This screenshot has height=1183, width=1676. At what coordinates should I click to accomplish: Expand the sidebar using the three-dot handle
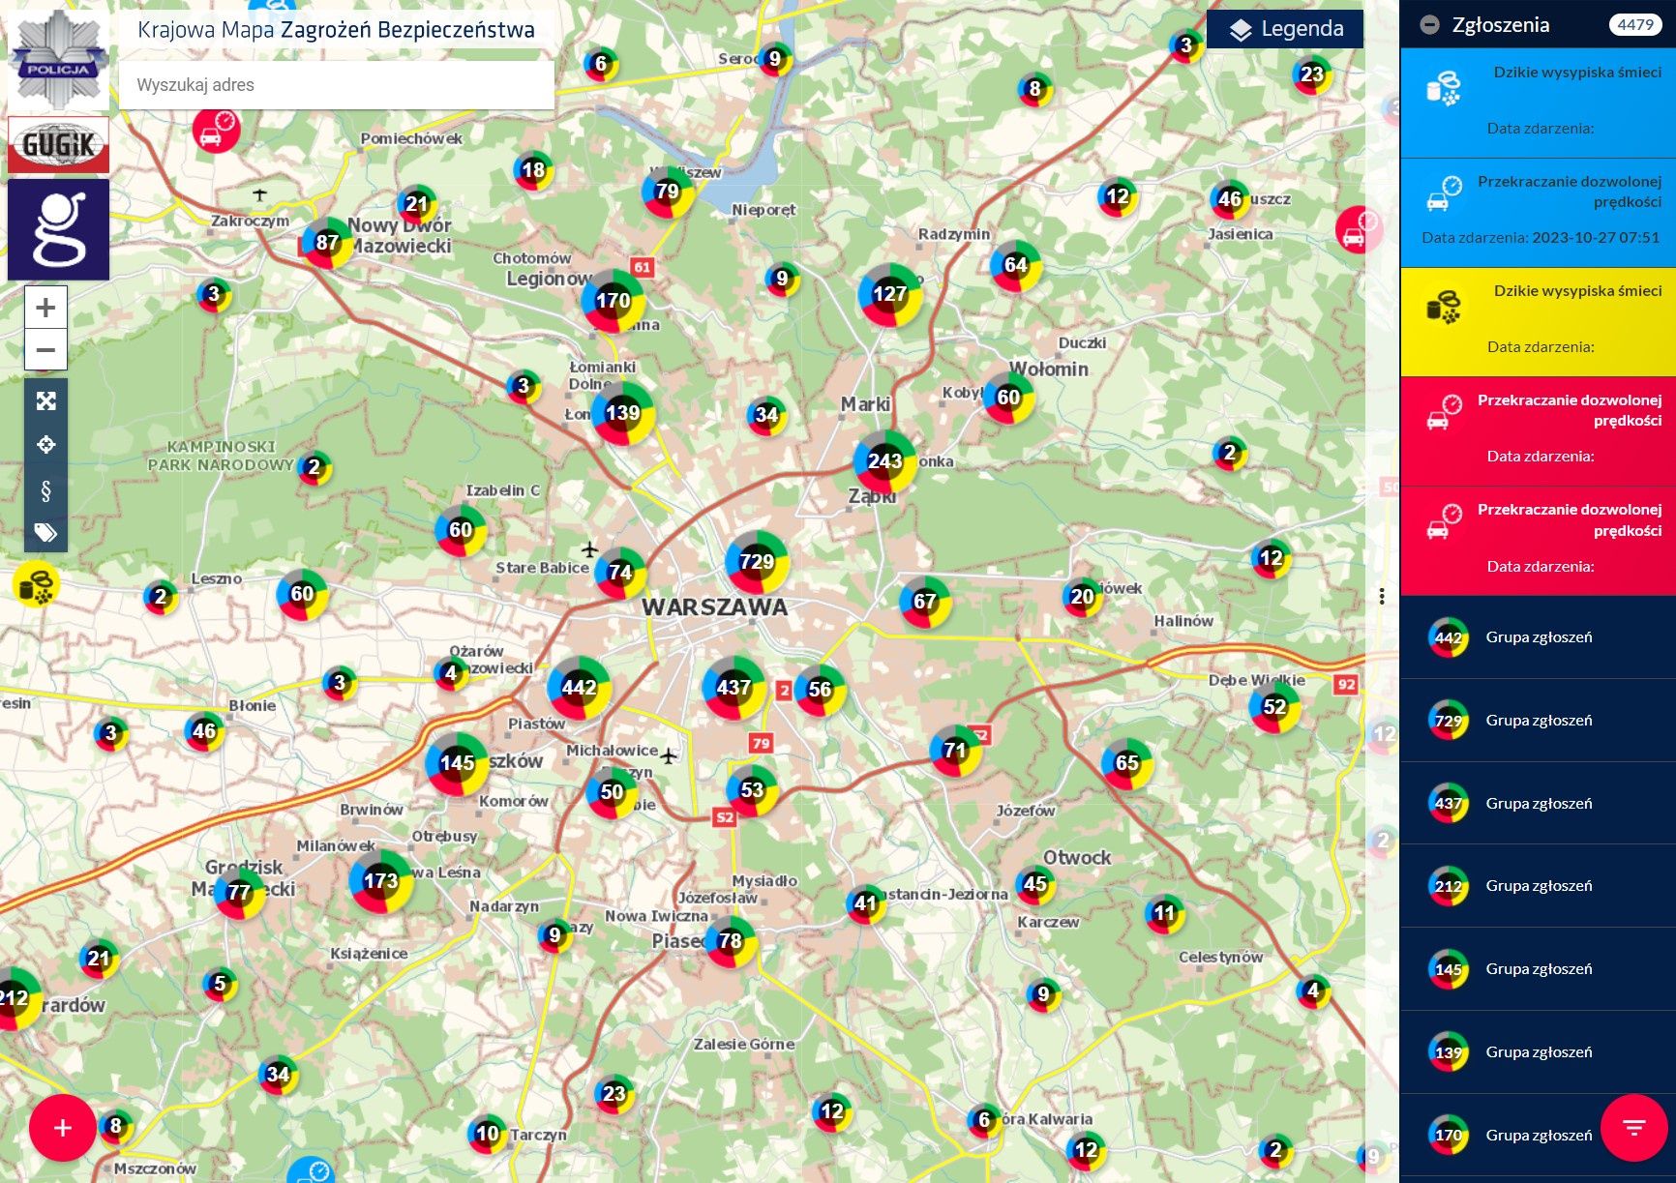1381,597
